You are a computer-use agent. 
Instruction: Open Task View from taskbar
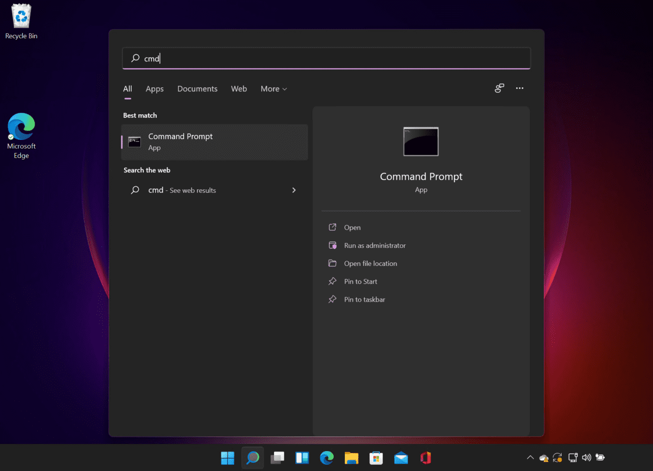(x=278, y=458)
